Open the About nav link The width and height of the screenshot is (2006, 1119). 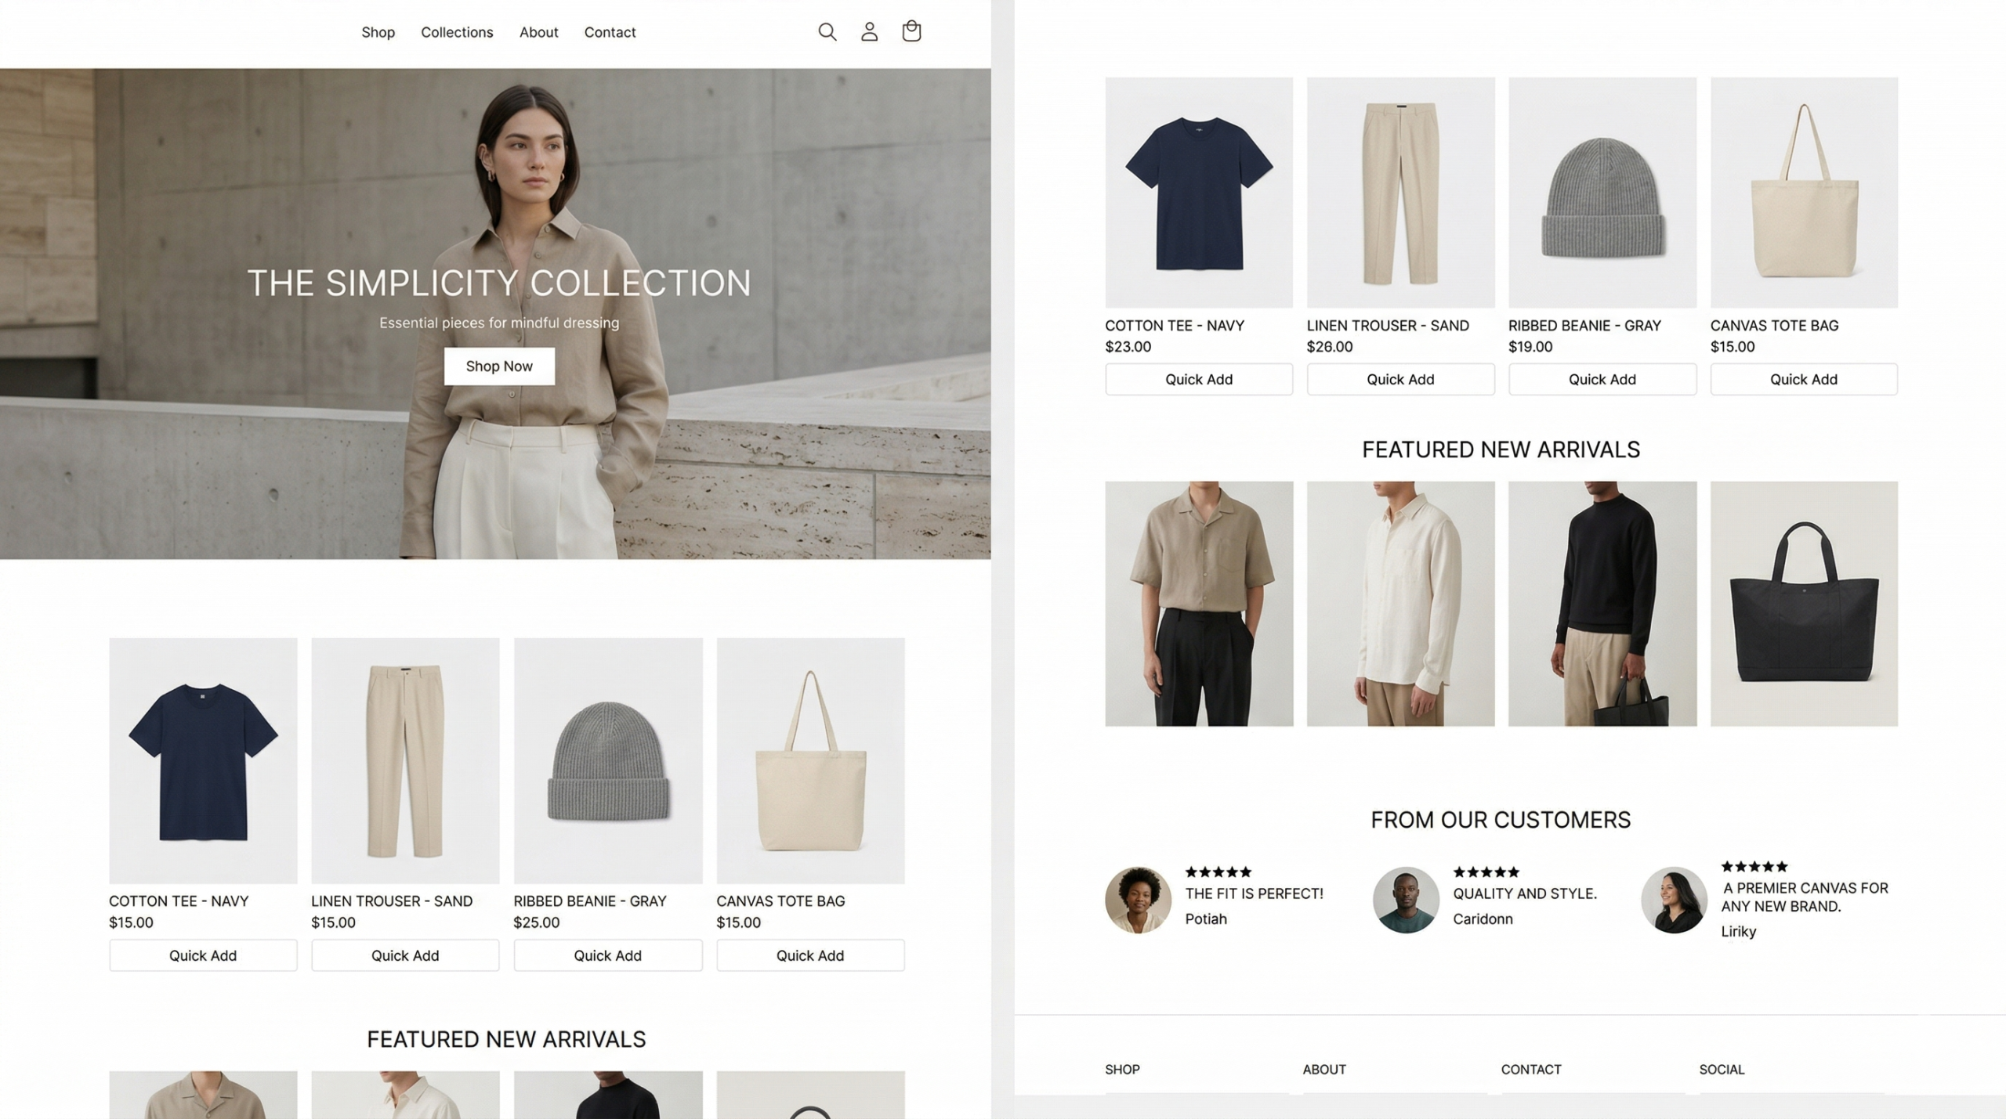[x=538, y=32]
